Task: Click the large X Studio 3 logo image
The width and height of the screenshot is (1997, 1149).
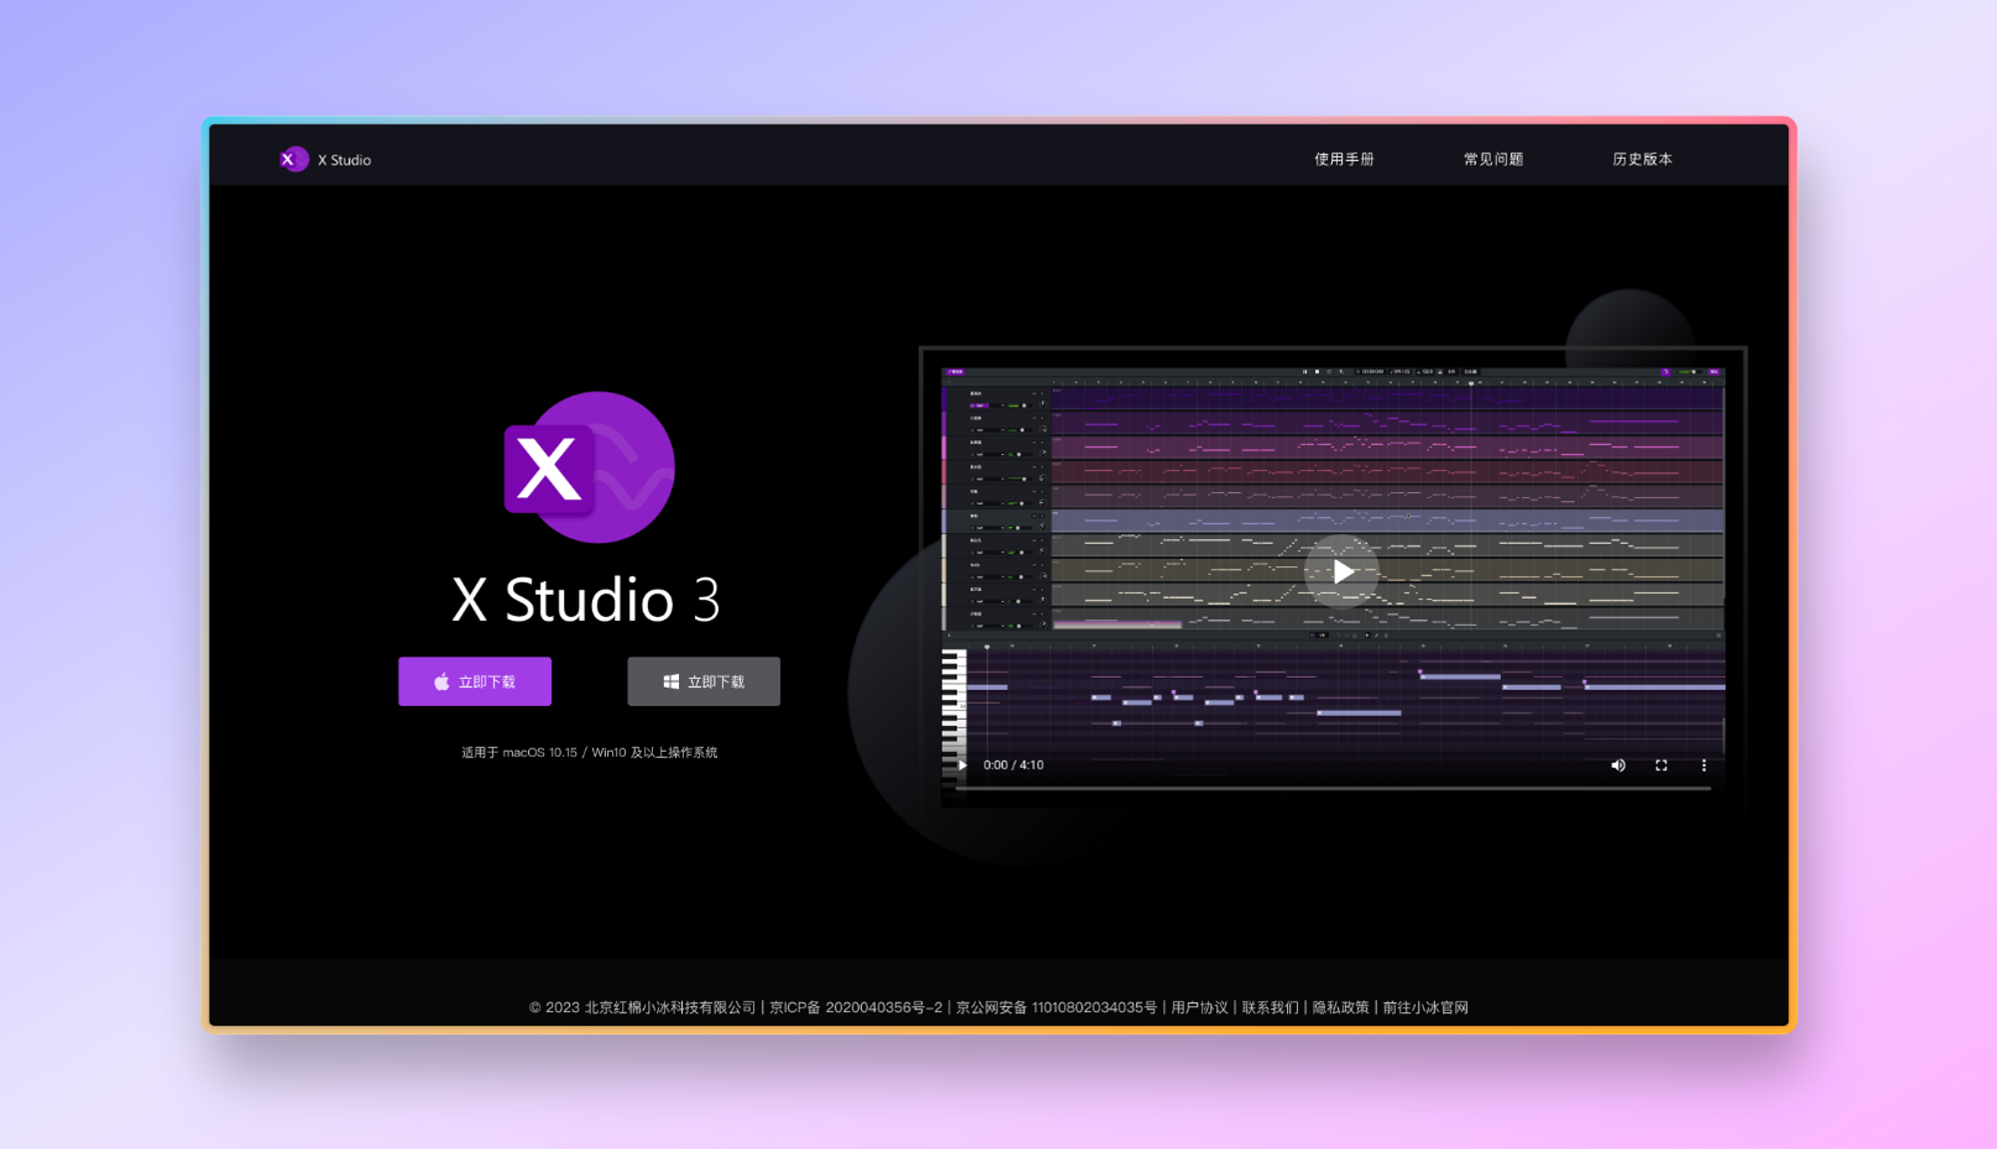Action: [589, 467]
